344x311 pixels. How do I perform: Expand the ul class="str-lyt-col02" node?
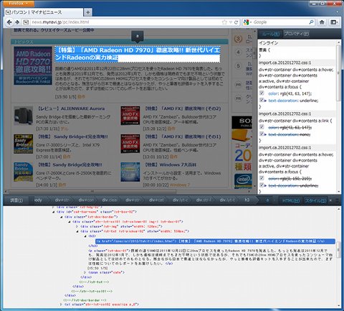click(x=62, y=305)
